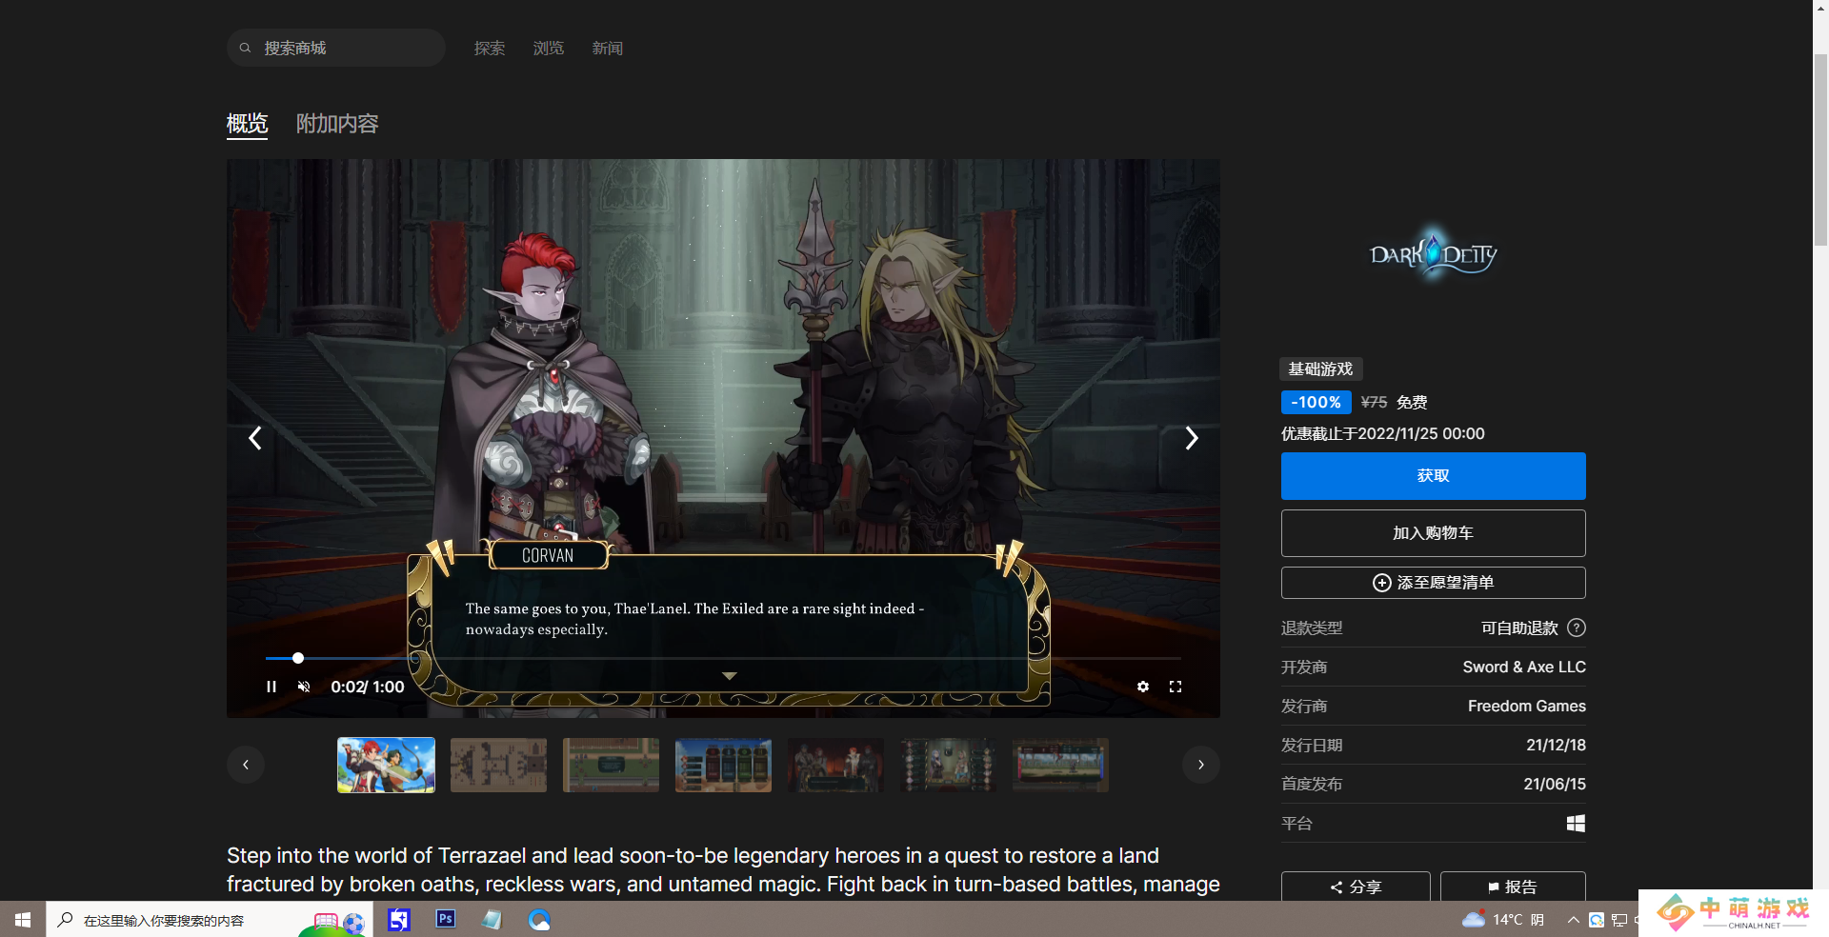Viewport: 1829px width, 937px height.
Task: Click the 报告 report button
Action: pos(1513,887)
